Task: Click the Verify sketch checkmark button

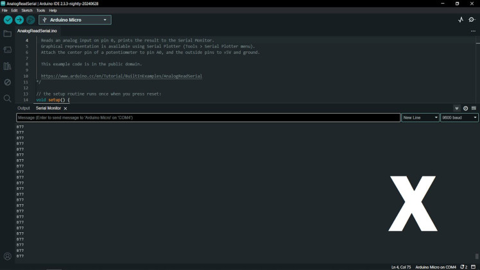Action: click(x=8, y=20)
